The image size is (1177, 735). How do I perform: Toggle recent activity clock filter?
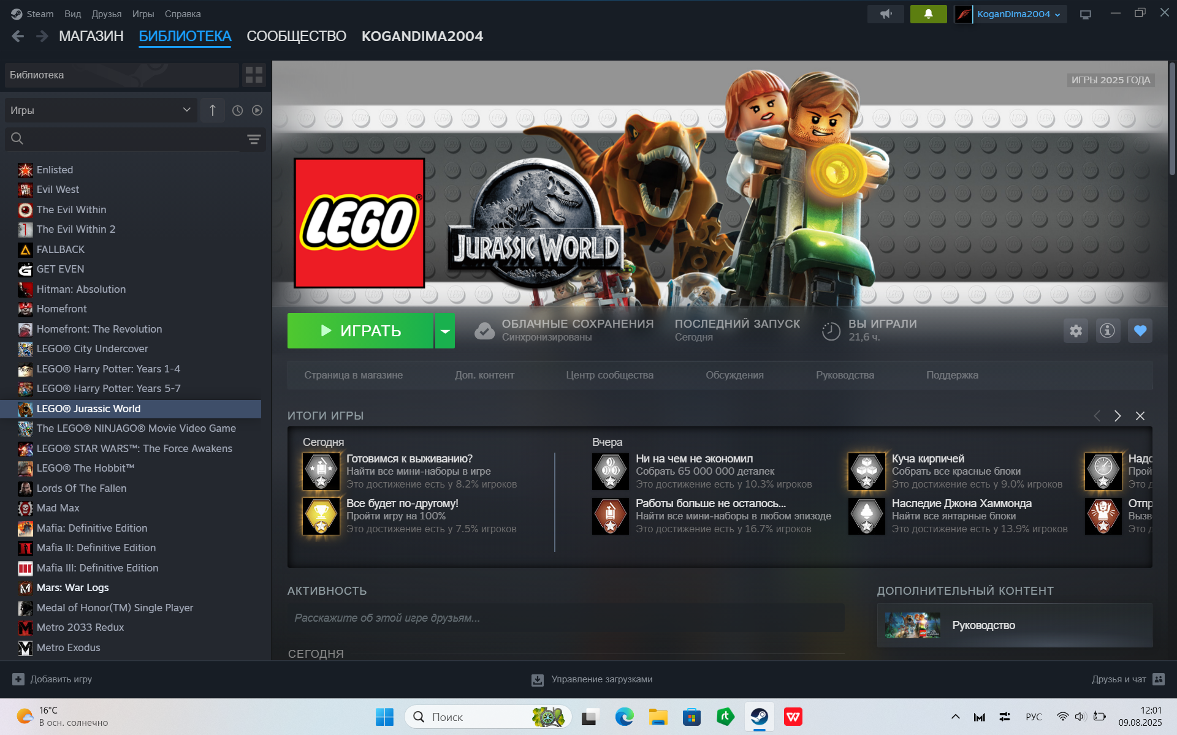(237, 110)
